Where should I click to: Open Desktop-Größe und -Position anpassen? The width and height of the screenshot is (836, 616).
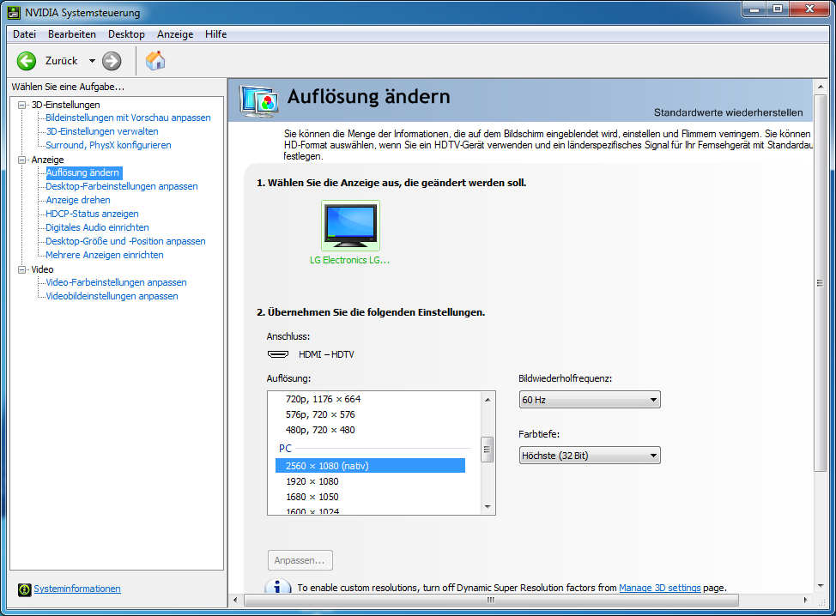[125, 241]
